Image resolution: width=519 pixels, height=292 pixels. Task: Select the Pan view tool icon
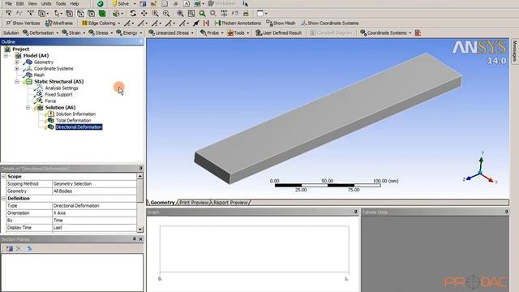[x=144, y=13]
